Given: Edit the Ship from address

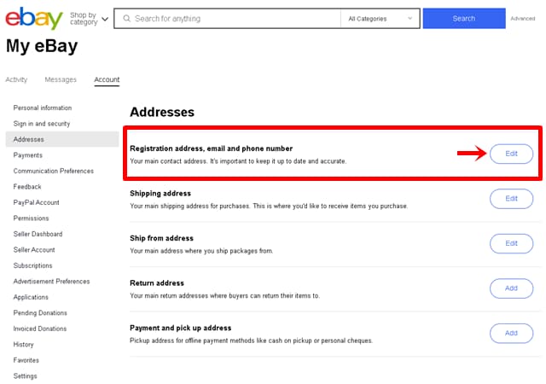Looking at the screenshot, I should 511,243.
